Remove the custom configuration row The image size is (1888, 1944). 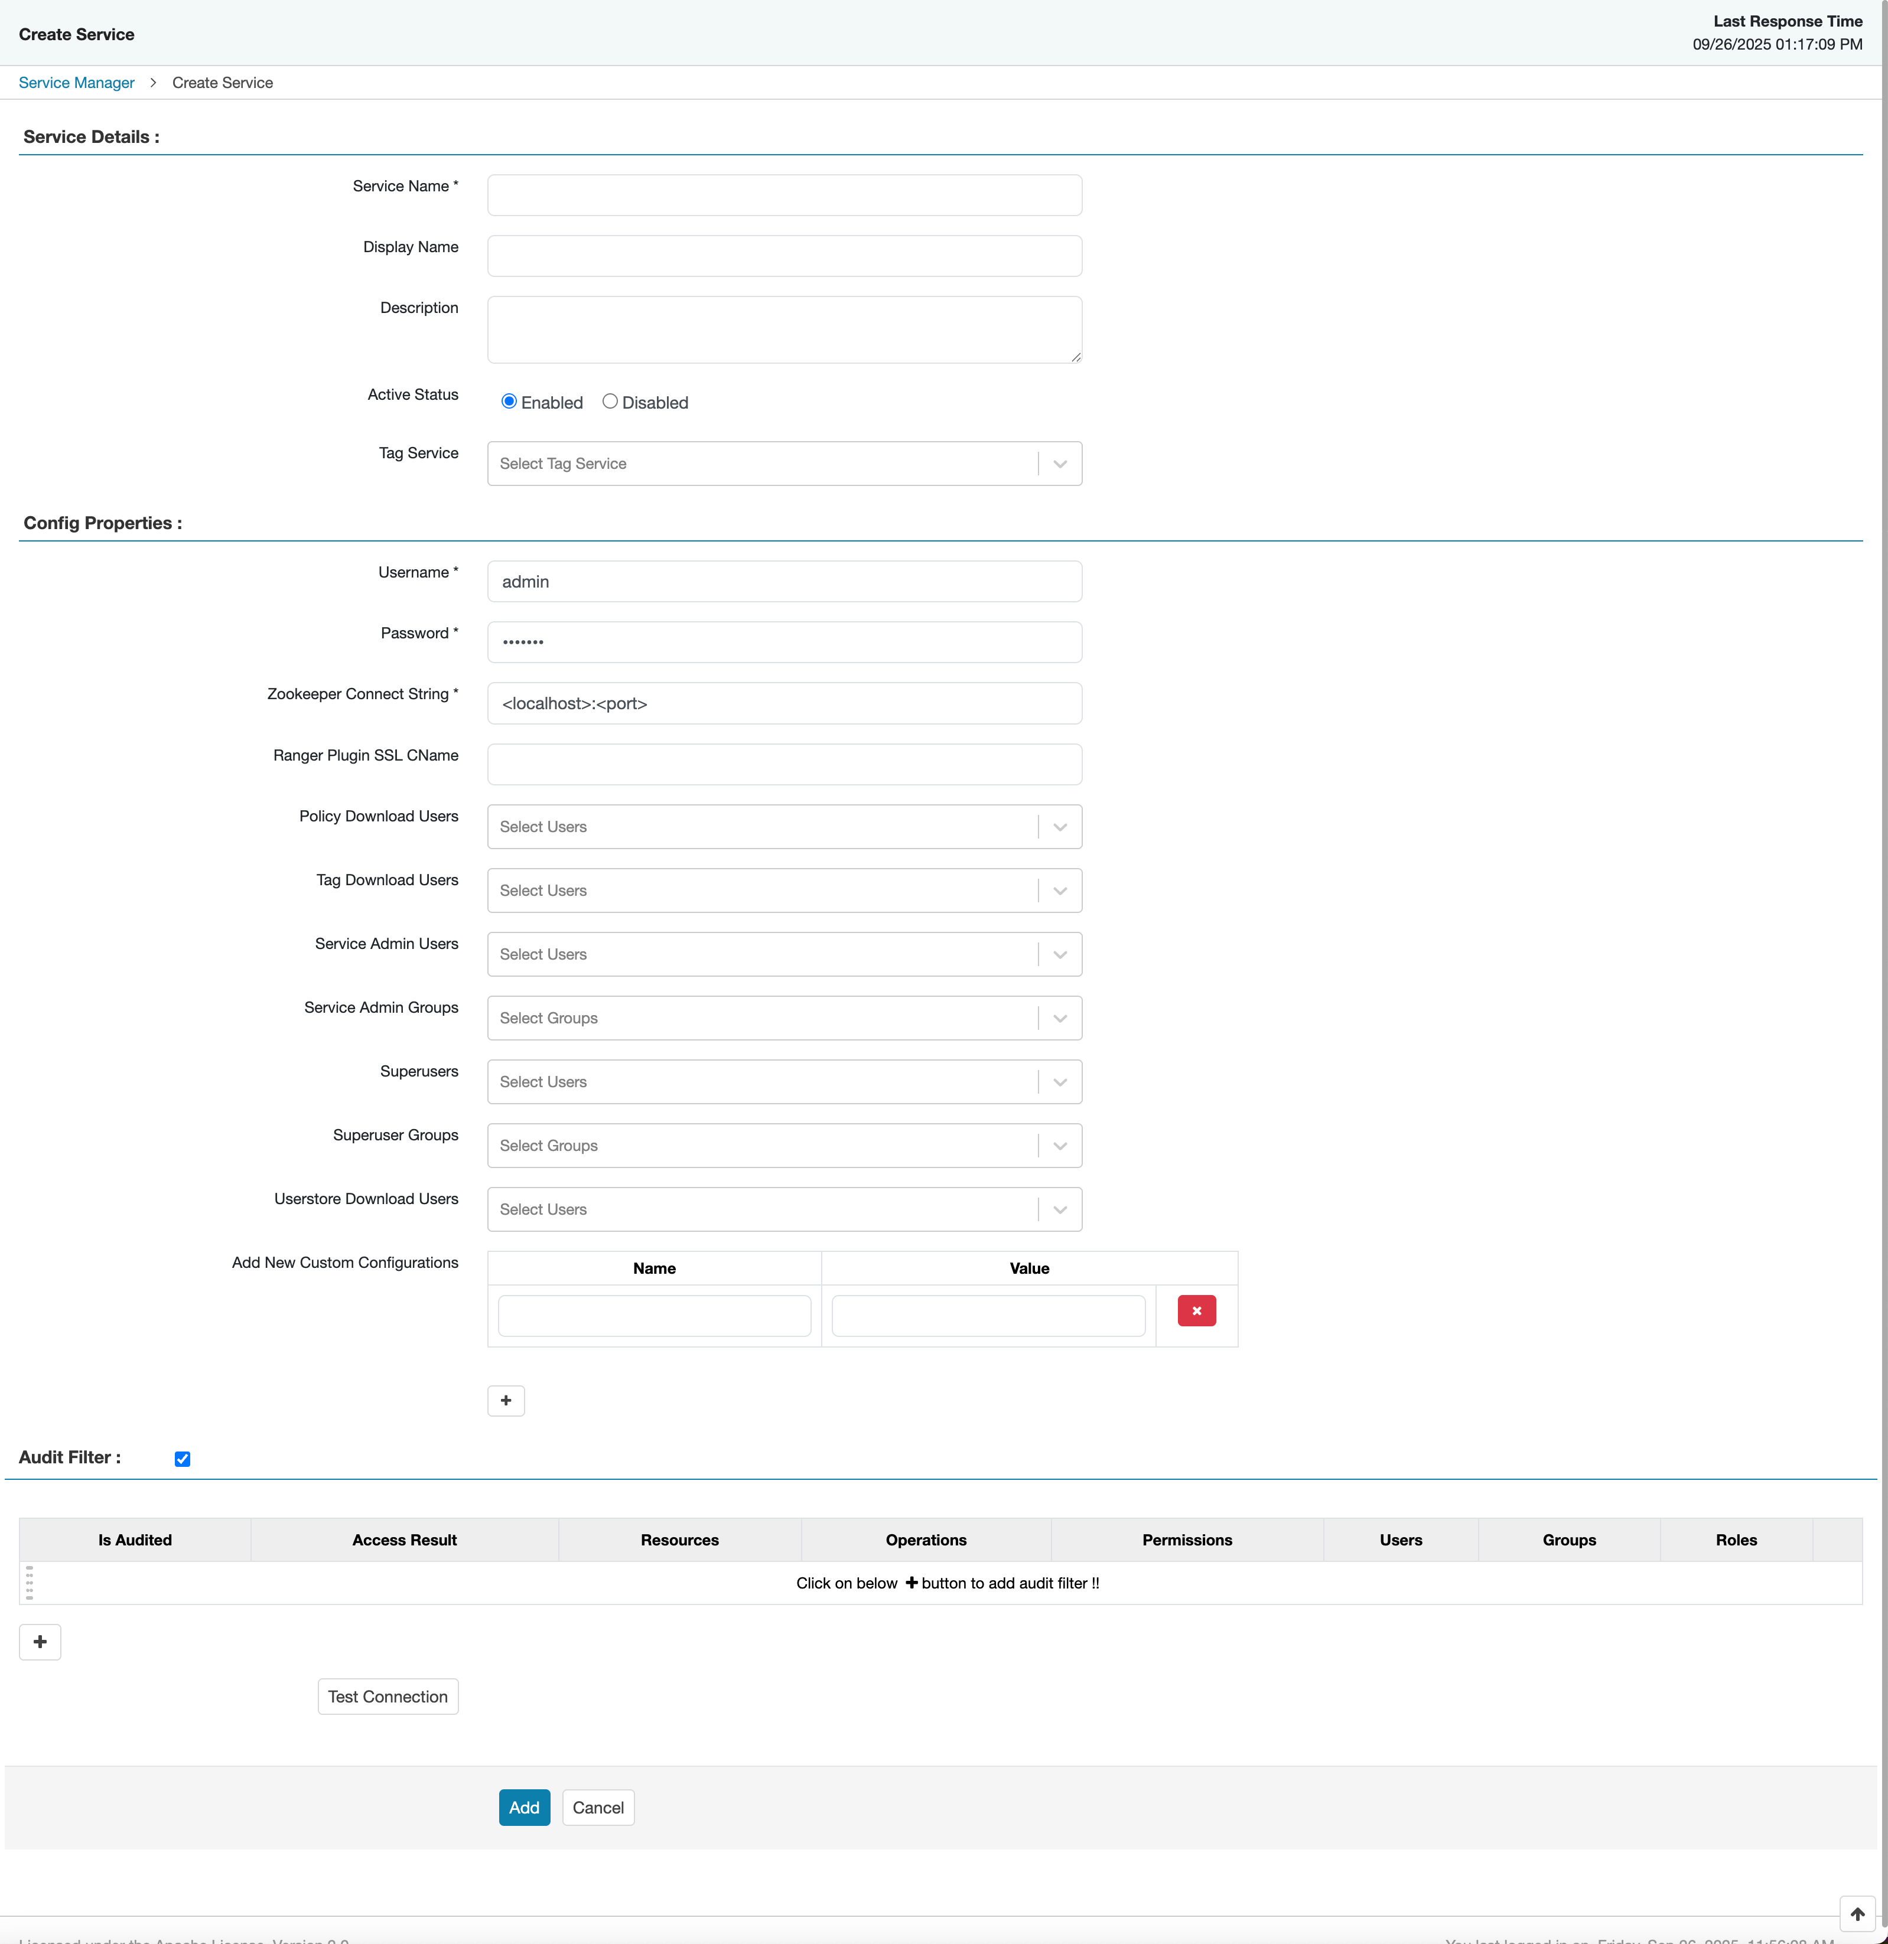coord(1196,1310)
